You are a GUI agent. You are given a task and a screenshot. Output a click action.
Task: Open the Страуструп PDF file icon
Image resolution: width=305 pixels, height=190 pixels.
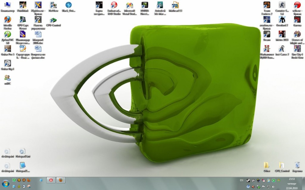click(23, 52)
